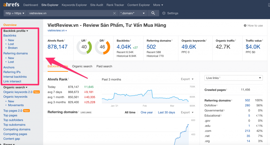Image resolution: width=270 pixels, height=145 pixels.
Task: Open Referring domains sidebar link
Action: click(x=16, y=53)
